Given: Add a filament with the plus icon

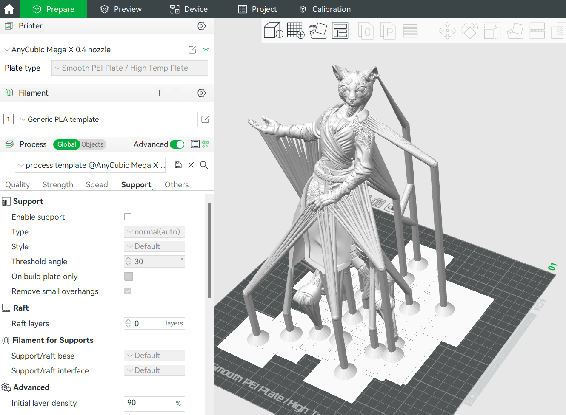Looking at the screenshot, I should coord(160,93).
